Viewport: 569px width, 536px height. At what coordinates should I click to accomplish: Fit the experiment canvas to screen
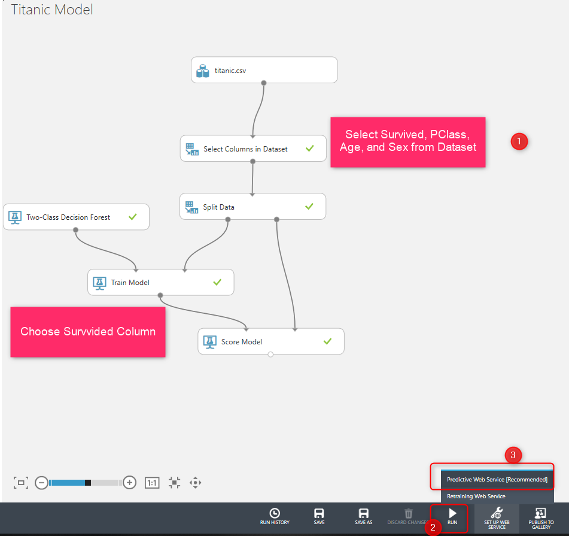pos(21,483)
